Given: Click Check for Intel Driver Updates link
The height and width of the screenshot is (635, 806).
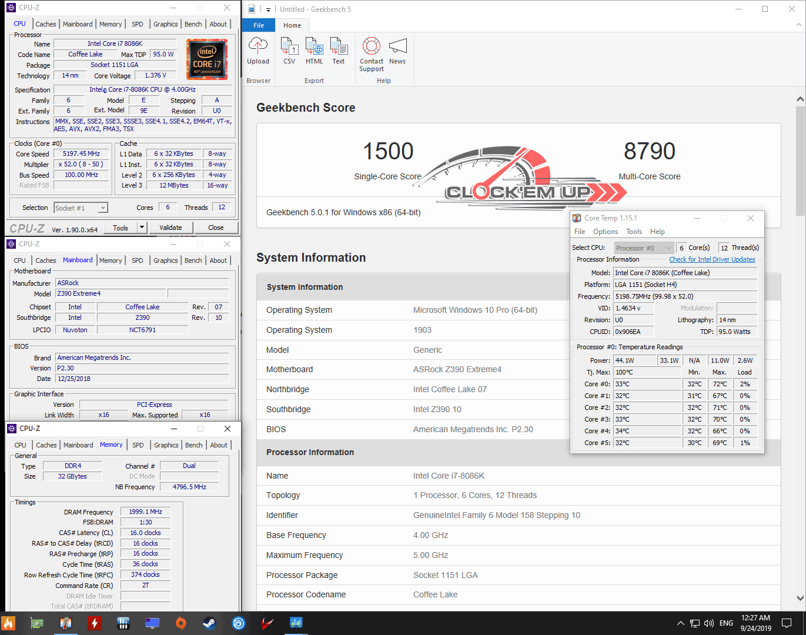Looking at the screenshot, I should coord(712,259).
